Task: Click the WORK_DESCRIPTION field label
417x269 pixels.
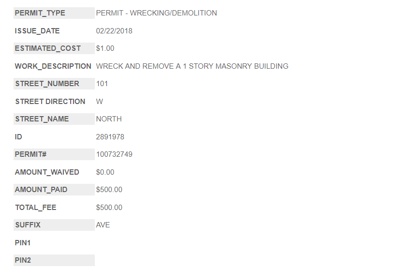Action: [x=53, y=66]
